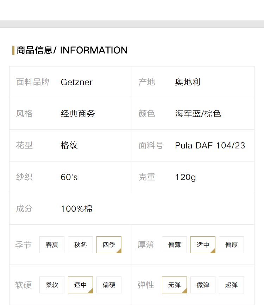The width and height of the screenshot is (264, 305).
Task: Select 微弹 elasticity option
Action: click(203, 285)
